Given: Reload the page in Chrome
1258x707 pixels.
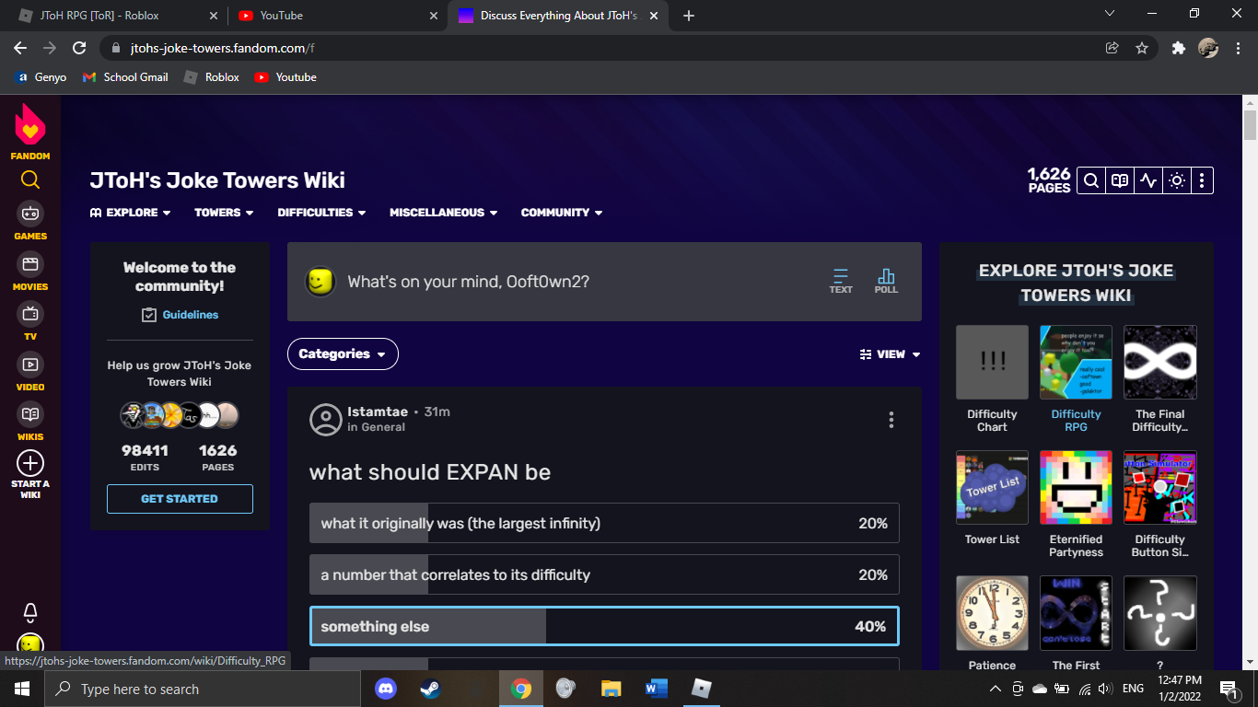Looking at the screenshot, I should point(79,48).
